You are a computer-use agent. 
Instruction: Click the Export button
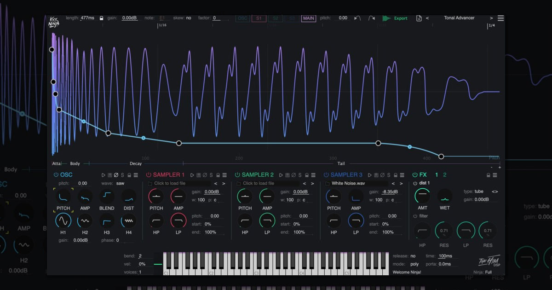coord(396,18)
